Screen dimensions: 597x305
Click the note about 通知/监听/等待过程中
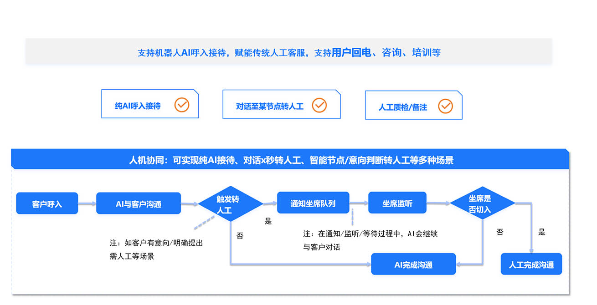point(370,240)
